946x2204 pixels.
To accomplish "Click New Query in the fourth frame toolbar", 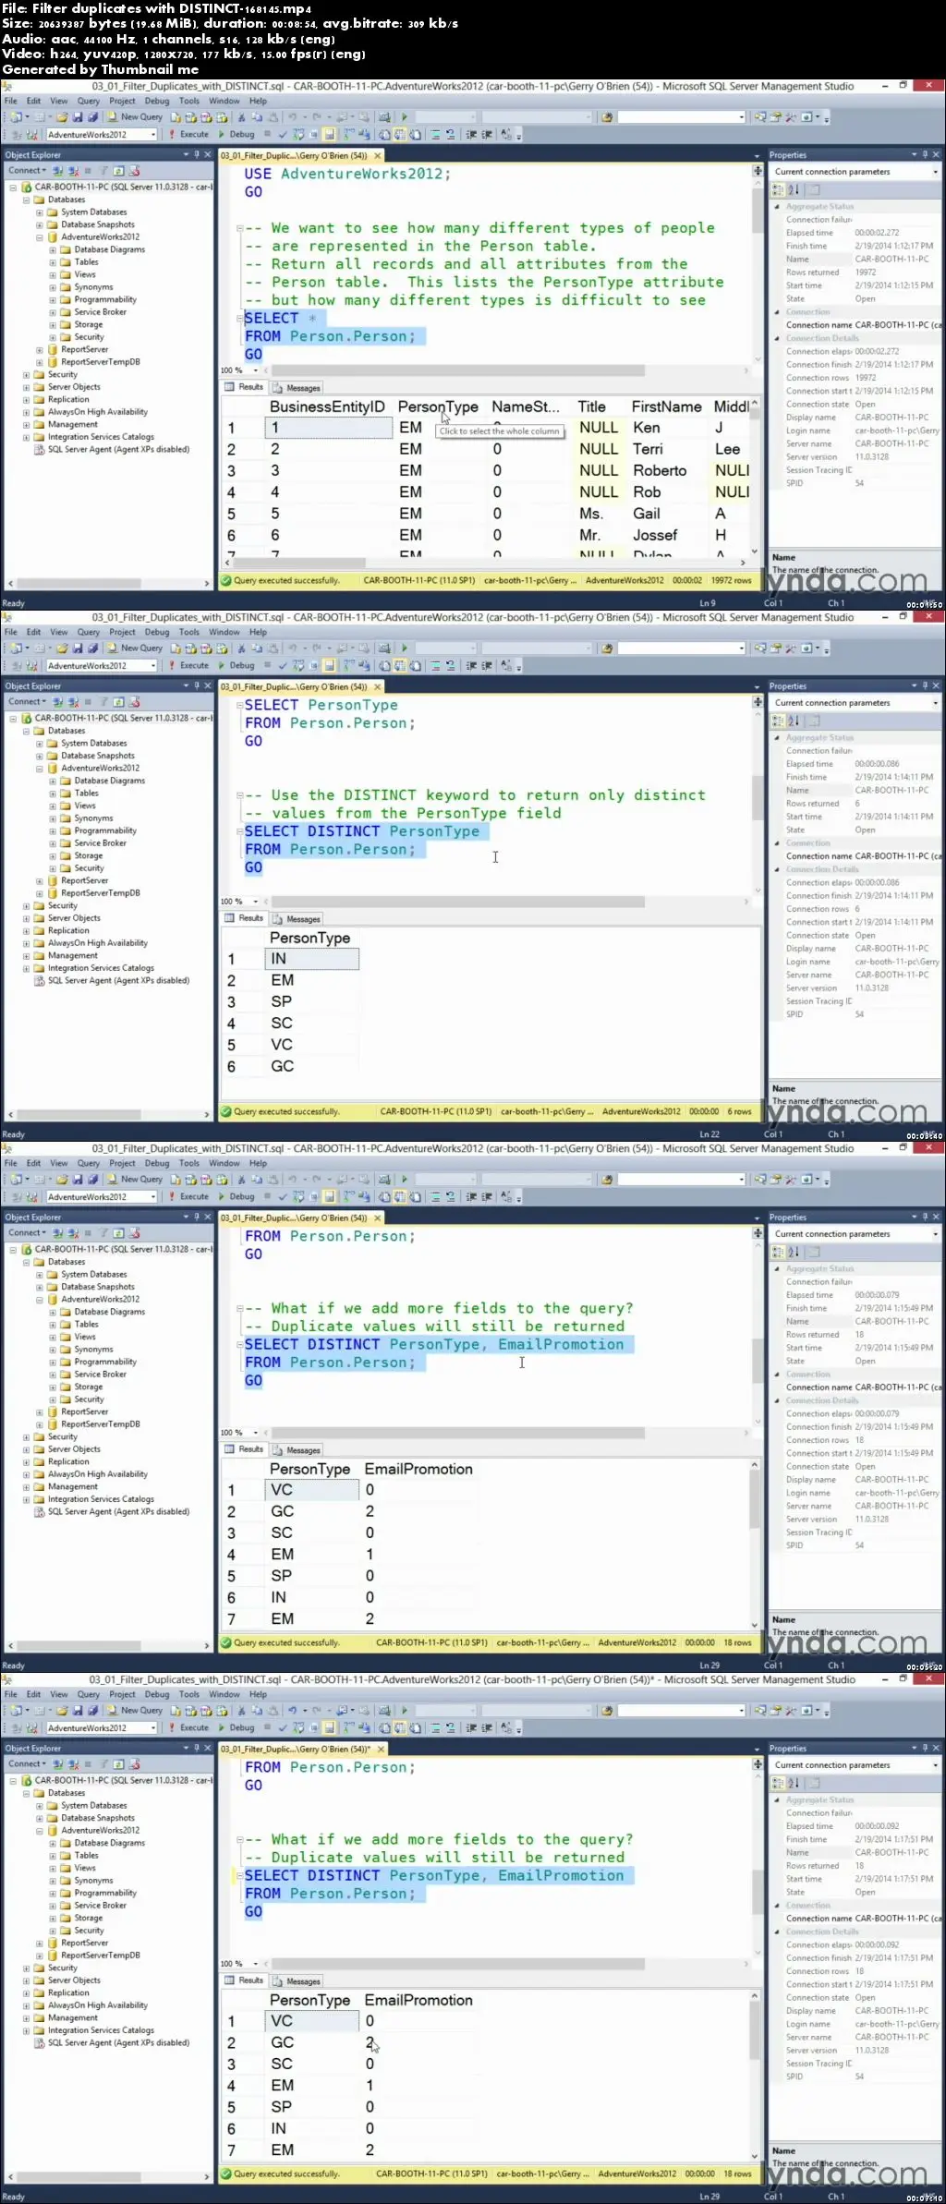I will coord(135,1711).
